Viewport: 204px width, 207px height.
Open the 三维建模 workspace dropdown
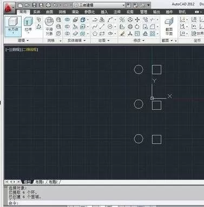tap(100, 5)
